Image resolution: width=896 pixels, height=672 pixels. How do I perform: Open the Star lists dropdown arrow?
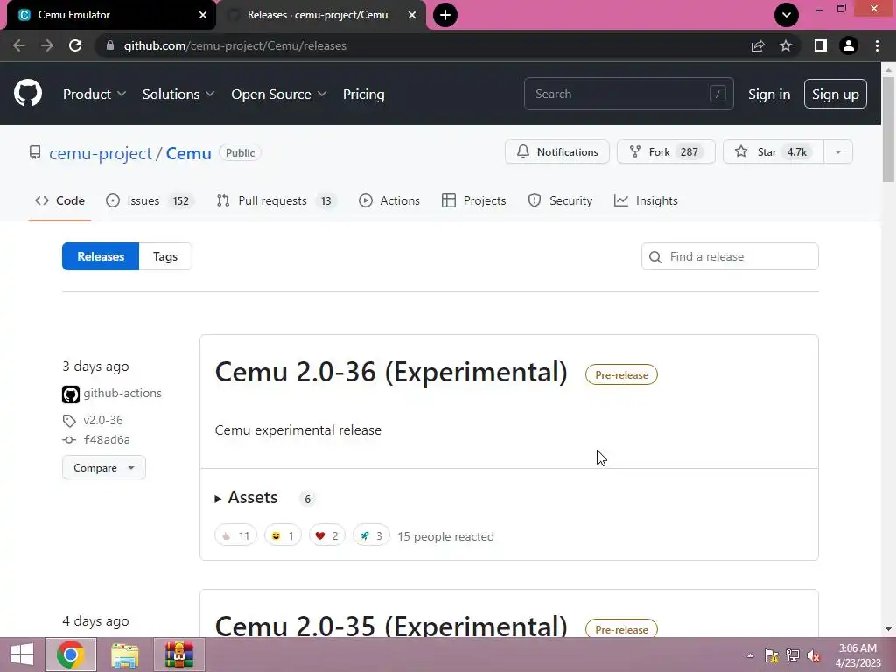[838, 152]
